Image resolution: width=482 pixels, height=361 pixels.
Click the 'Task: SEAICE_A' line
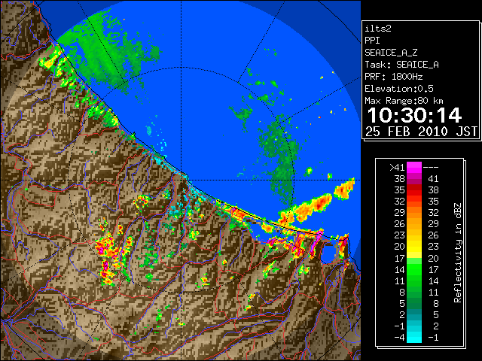(401, 65)
